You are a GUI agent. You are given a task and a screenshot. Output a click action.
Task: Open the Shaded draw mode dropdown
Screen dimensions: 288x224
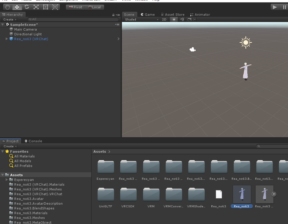tap(141, 20)
